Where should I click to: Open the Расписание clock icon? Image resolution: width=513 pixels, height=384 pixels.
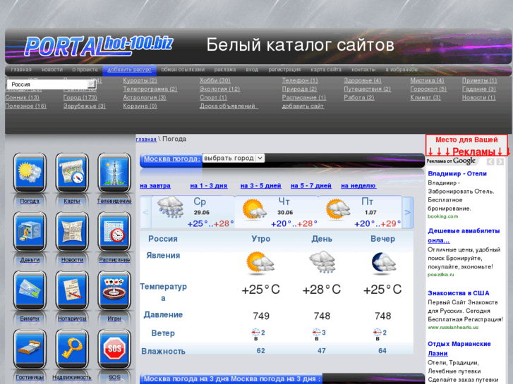coord(114,231)
